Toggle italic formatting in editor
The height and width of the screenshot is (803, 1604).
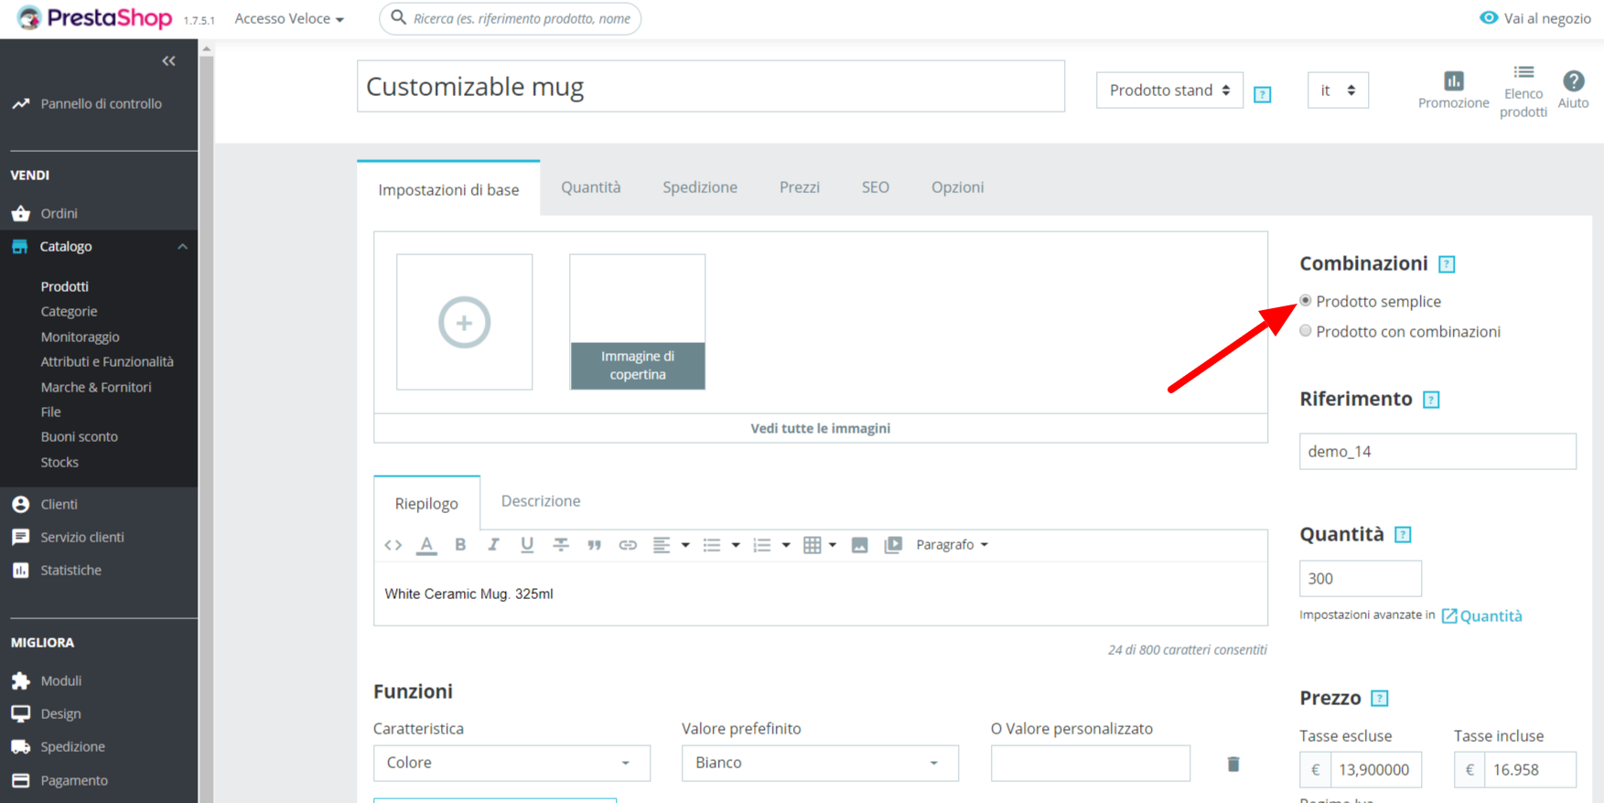point(493,545)
